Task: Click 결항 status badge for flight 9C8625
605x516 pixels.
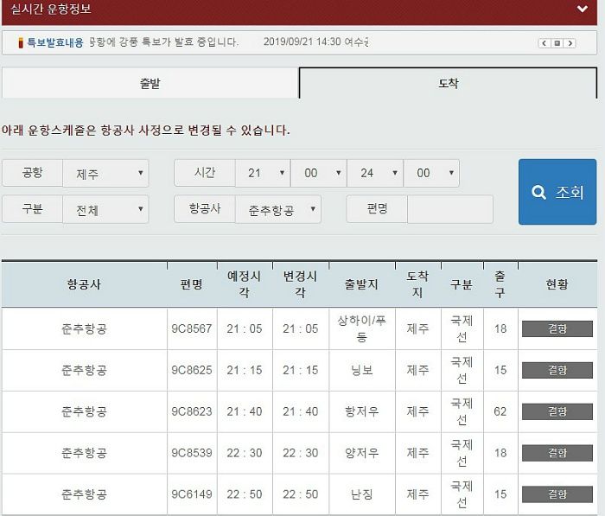Action: (557, 370)
